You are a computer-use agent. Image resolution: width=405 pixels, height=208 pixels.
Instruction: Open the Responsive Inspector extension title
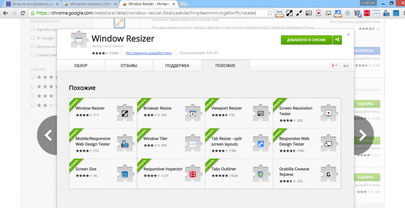click(x=163, y=169)
